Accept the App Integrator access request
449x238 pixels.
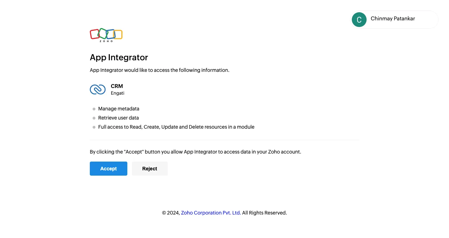pyautogui.click(x=108, y=169)
